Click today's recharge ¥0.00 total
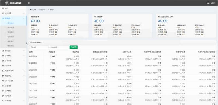 35,21
